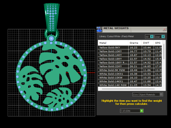The image size is (171, 128).
Task: Select the White Gold:14KX1 row
Action: click(130, 81)
